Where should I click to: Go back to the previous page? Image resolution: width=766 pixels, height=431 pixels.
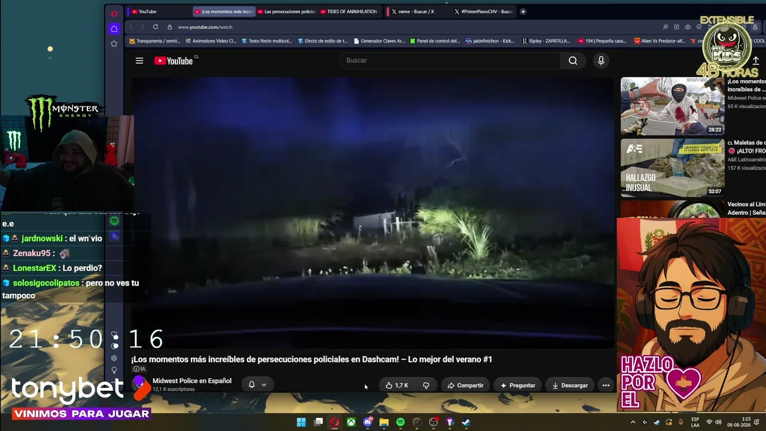point(130,27)
